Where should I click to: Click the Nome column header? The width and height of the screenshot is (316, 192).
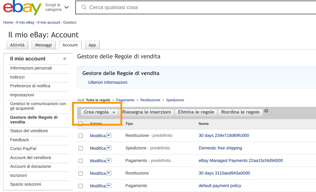pos(204,124)
